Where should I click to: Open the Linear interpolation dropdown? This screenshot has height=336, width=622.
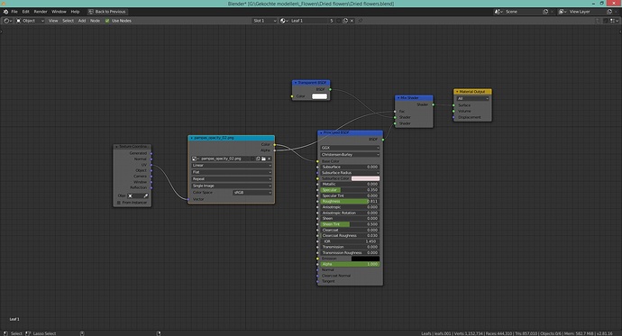coord(232,165)
